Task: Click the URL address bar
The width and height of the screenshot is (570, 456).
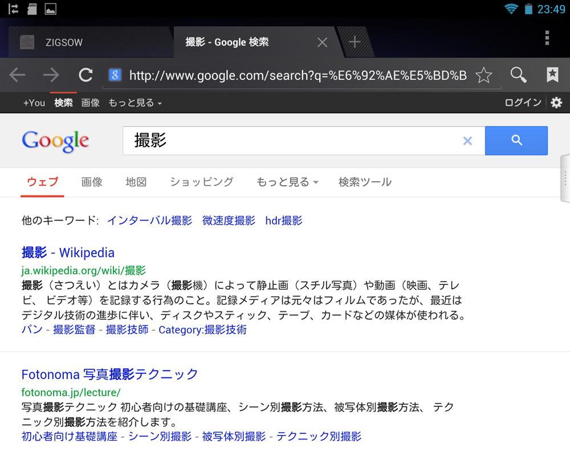Action: coord(298,75)
